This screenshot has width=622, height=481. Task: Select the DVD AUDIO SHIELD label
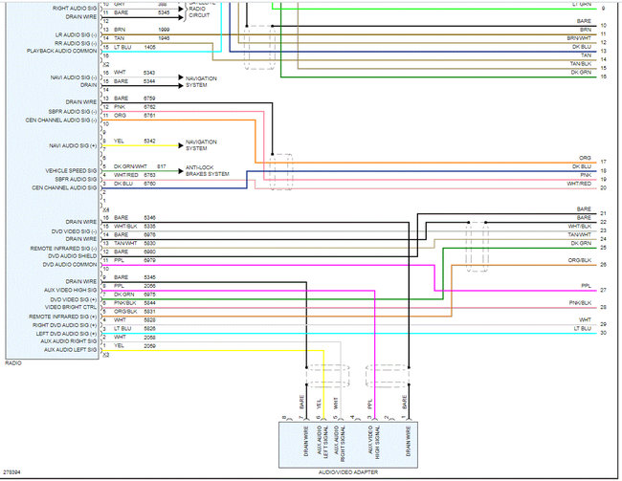tap(72, 256)
